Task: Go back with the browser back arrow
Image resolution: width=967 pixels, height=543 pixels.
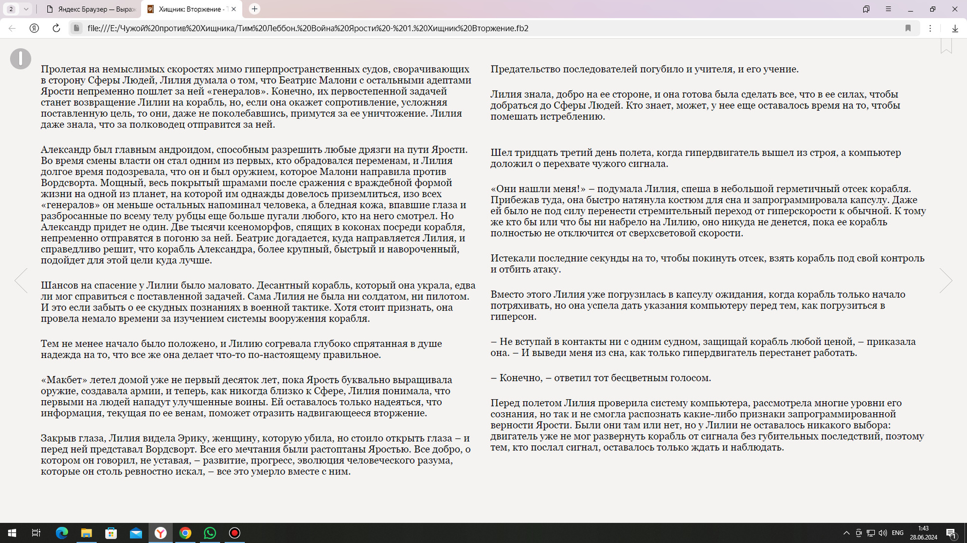Action: point(12,28)
